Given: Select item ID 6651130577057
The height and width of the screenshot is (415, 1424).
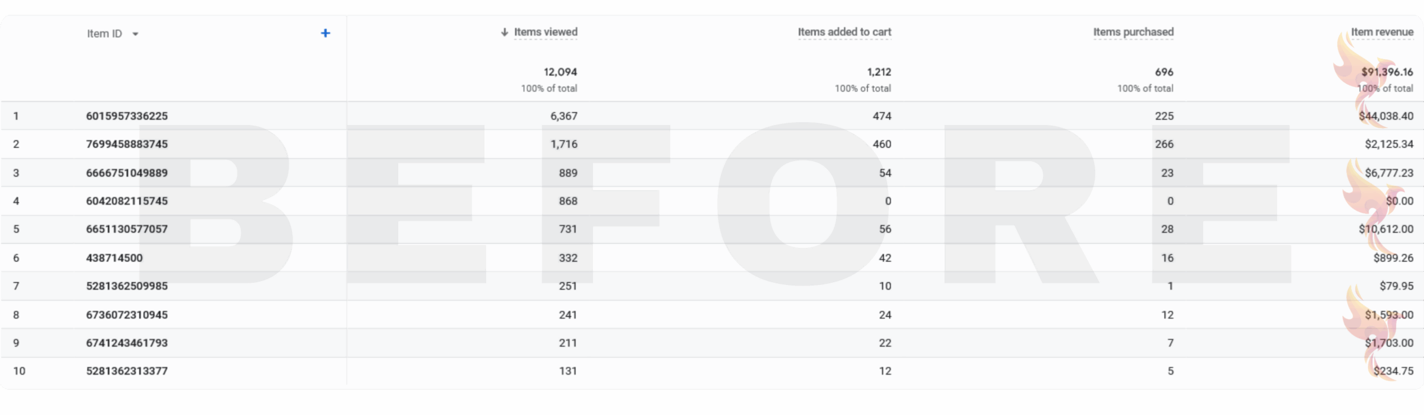Looking at the screenshot, I should (127, 229).
